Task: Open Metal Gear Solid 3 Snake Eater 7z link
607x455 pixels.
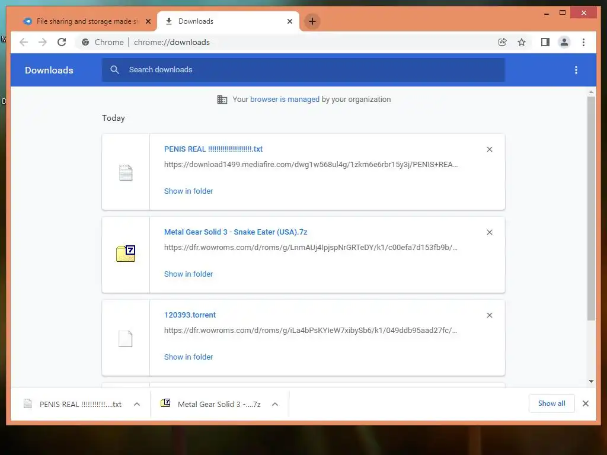Action: click(x=236, y=232)
